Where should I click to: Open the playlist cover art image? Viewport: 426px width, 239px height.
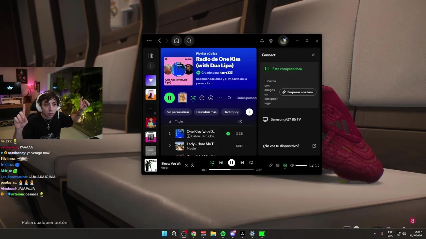point(178,71)
